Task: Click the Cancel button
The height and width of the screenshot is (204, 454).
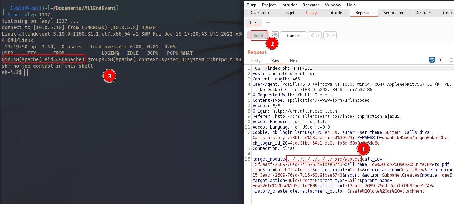Action: (x=293, y=35)
